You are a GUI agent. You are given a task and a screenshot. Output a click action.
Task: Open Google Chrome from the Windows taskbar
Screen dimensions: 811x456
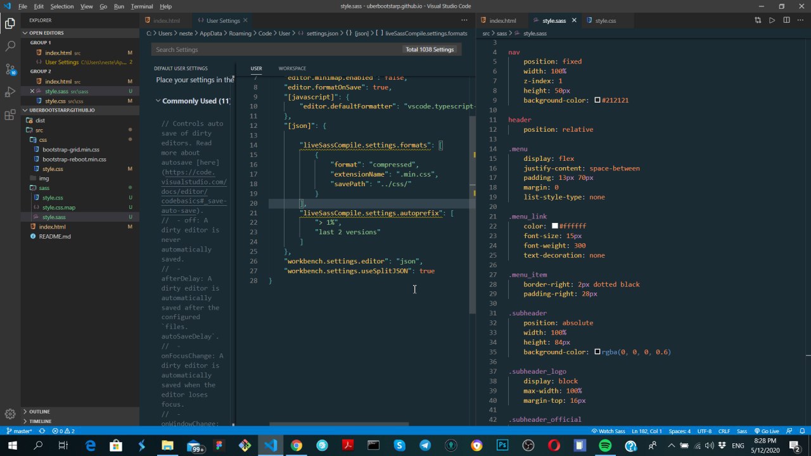pyautogui.click(x=296, y=446)
